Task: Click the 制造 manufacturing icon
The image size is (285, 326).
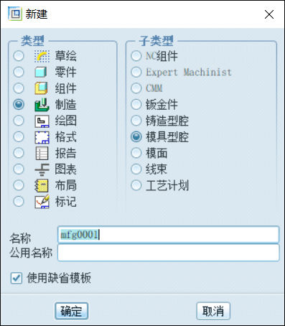Action: tap(42, 105)
